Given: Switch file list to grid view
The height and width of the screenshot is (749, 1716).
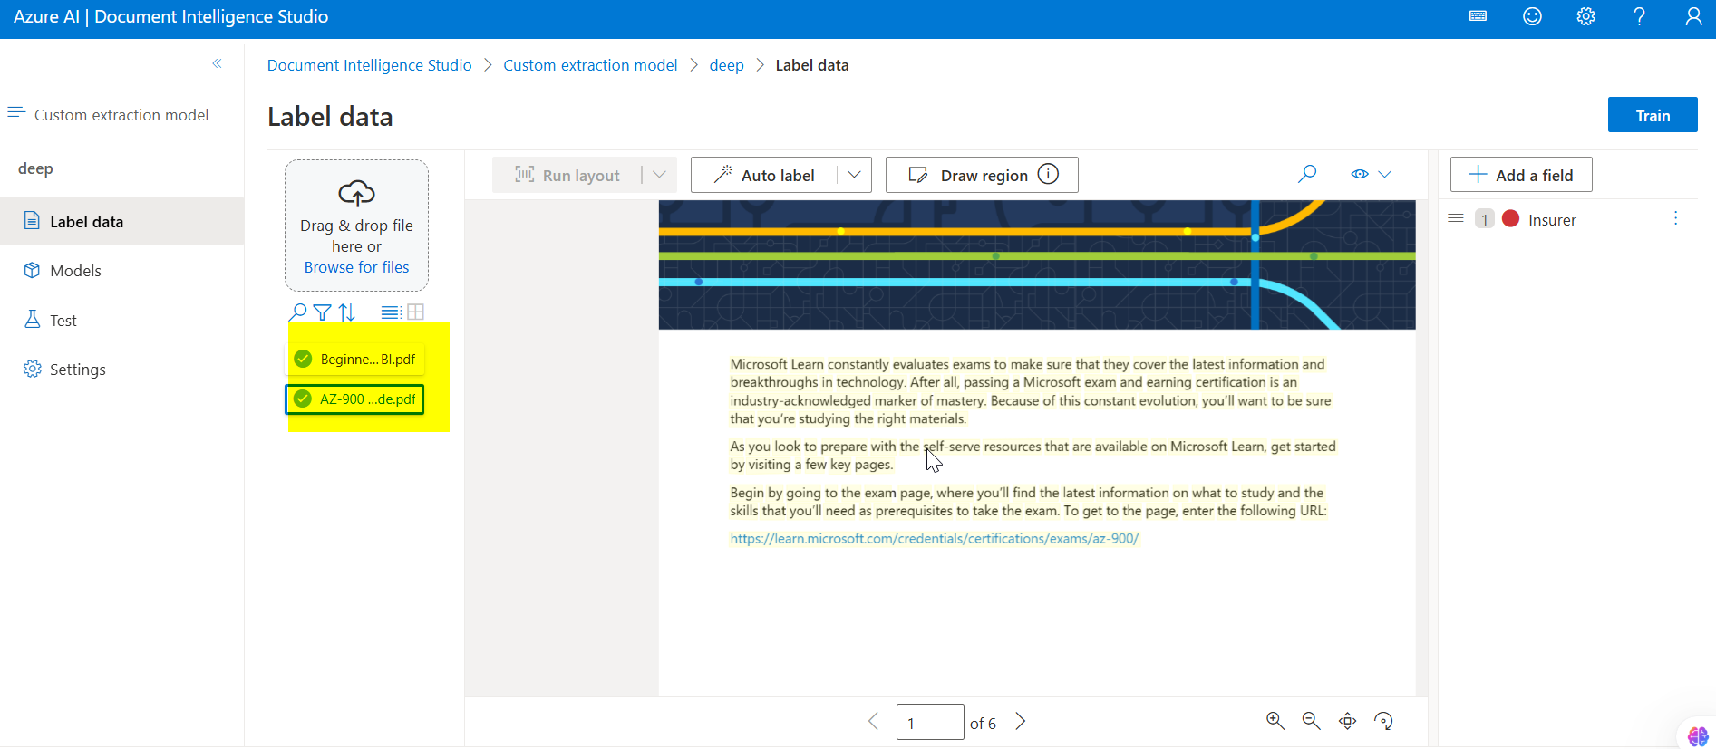Looking at the screenshot, I should pyautogui.click(x=416, y=312).
